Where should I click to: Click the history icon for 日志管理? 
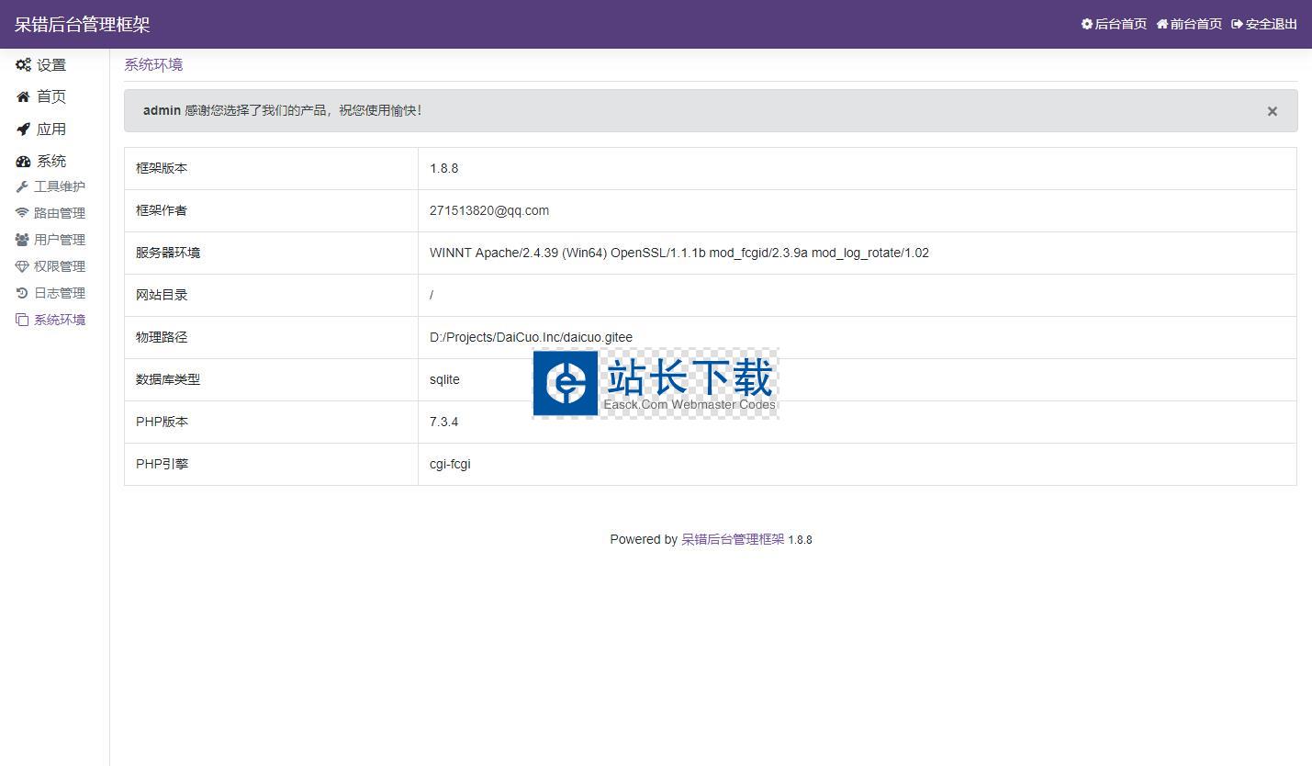[x=22, y=293]
